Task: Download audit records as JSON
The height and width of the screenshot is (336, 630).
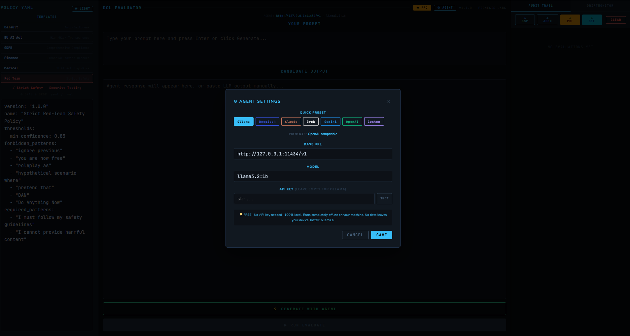Action: coord(547,20)
